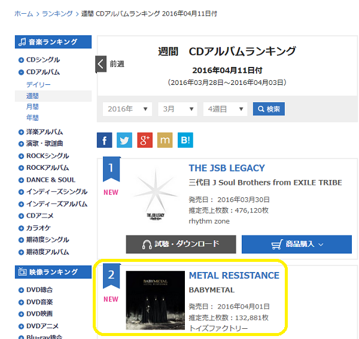This screenshot has height=339, width=359.
Task: Click 音楽ランキング sidebar header
Action: 53,42
